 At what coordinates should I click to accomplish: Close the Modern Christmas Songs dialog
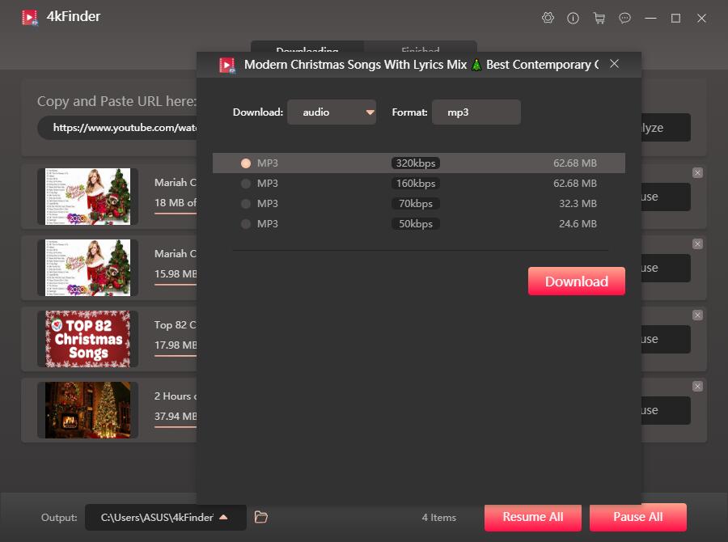coord(614,64)
